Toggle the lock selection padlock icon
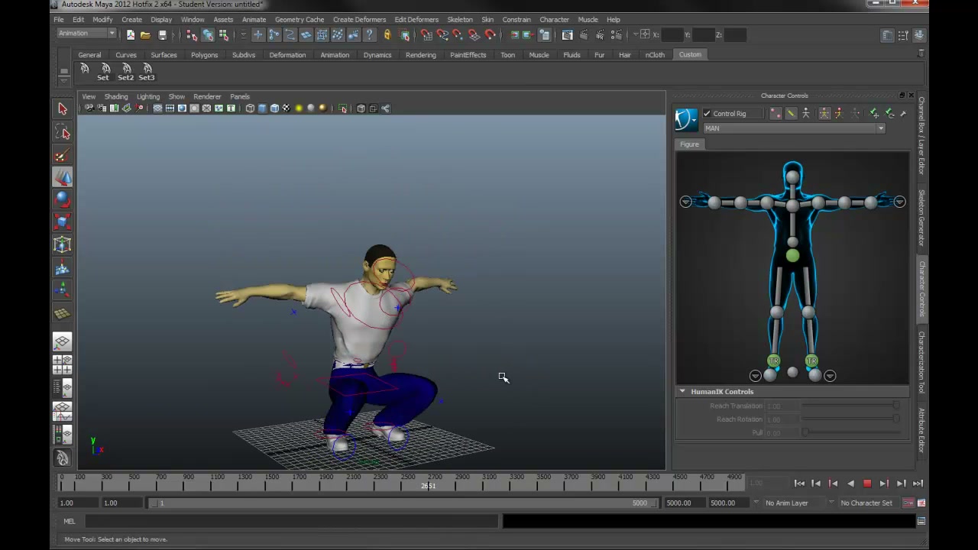The height and width of the screenshot is (550, 978). tap(387, 34)
